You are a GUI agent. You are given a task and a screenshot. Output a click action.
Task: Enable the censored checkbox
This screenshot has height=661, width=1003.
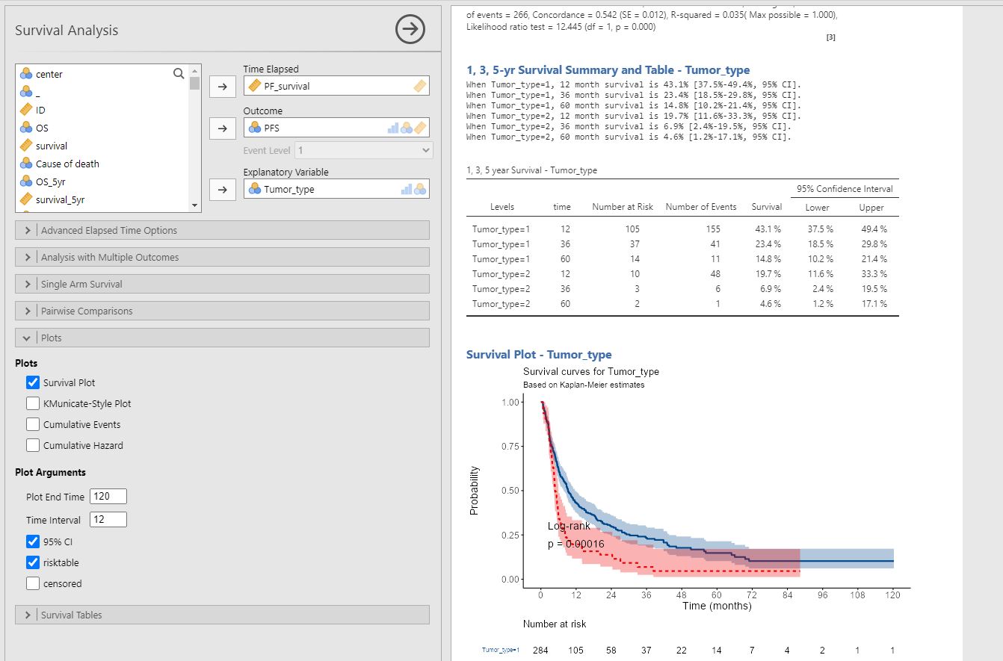[x=33, y=583]
